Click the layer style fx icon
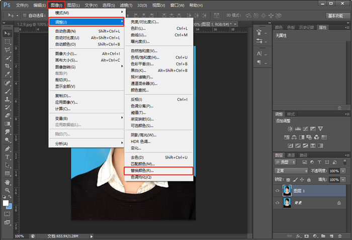The image size is (352, 240). [x=298, y=235]
